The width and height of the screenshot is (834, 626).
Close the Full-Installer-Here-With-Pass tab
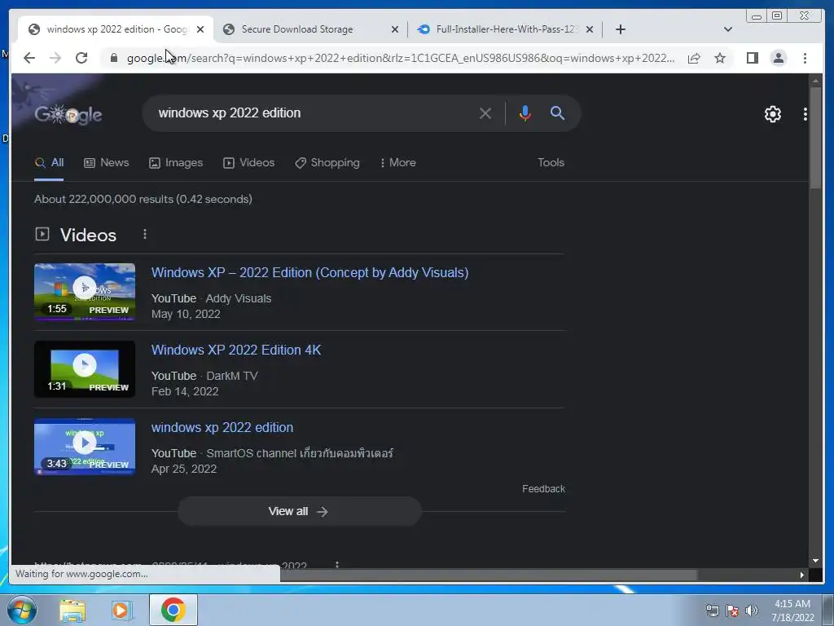590,29
